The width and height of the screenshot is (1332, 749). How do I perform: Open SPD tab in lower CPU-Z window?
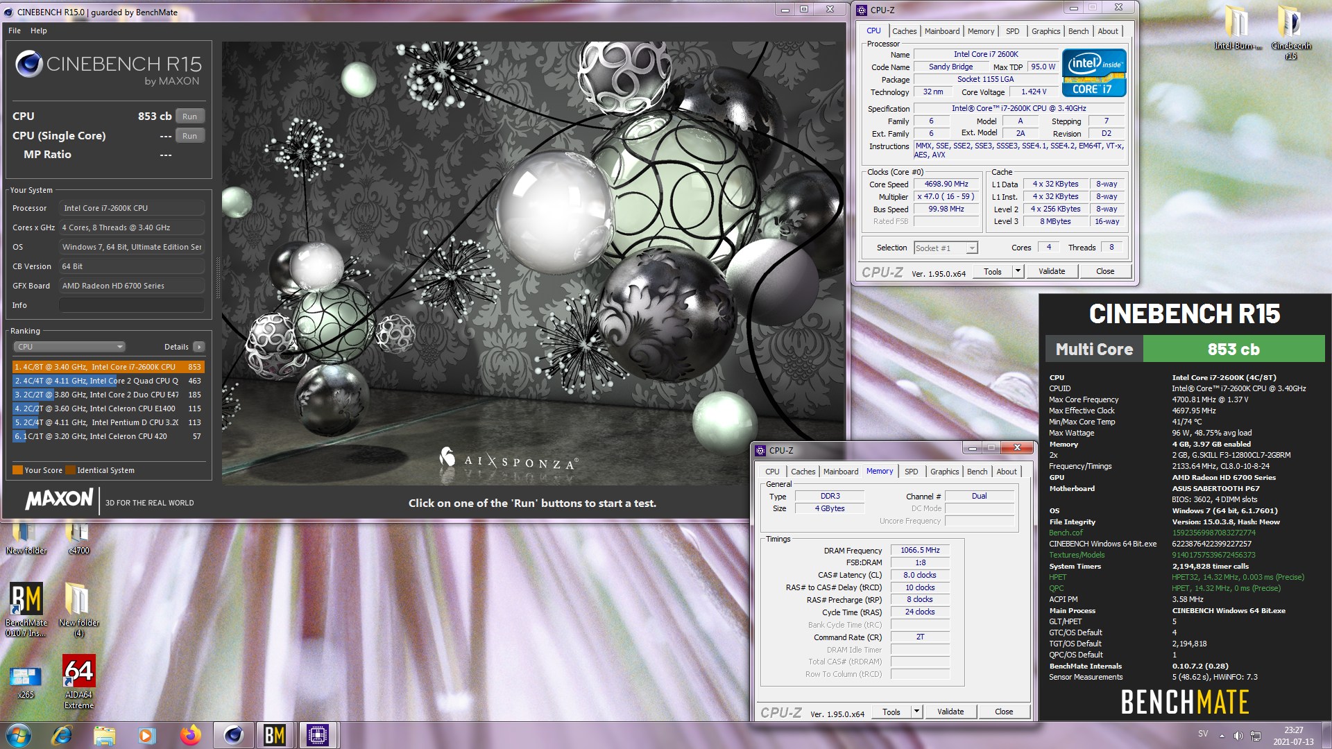pyautogui.click(x=911, y=472)
